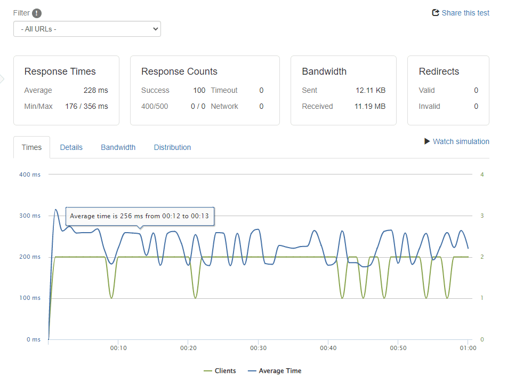Click the Success count in Response Counts
507x389 pixels.
click(x=199, y=90)
